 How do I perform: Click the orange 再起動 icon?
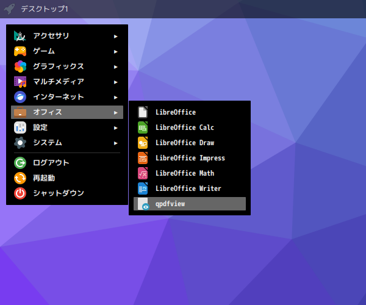[x=20, y=178]
